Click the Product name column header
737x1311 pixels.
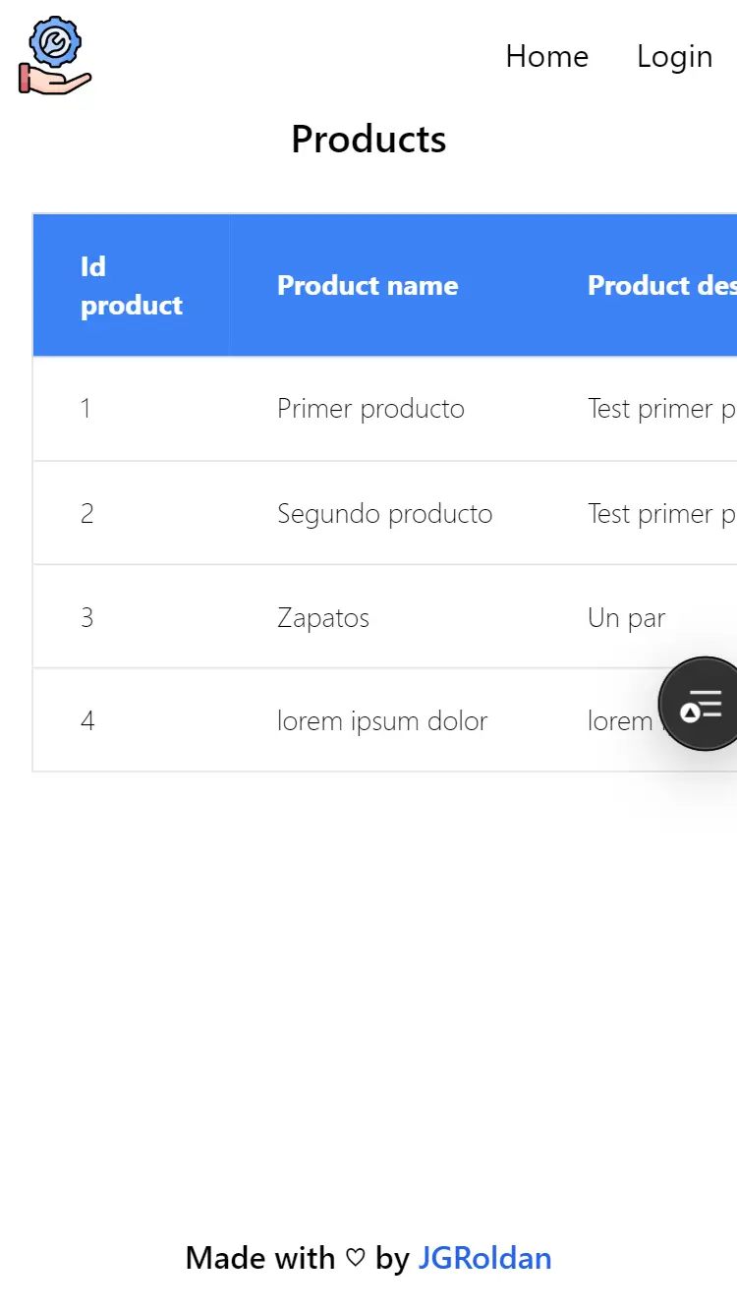368,285
